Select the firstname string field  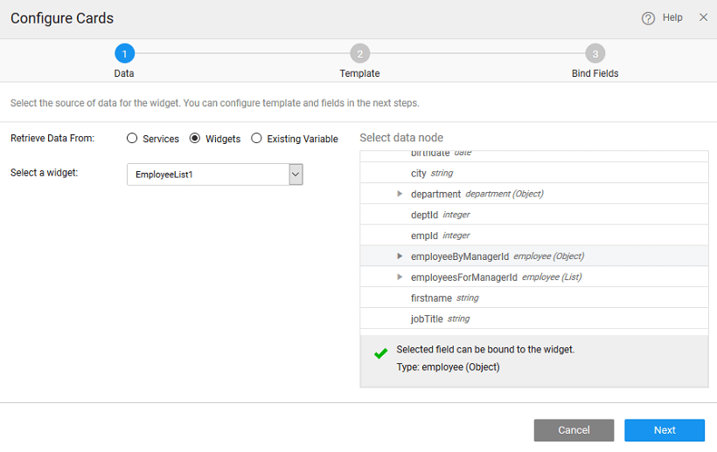click(432, 298)
